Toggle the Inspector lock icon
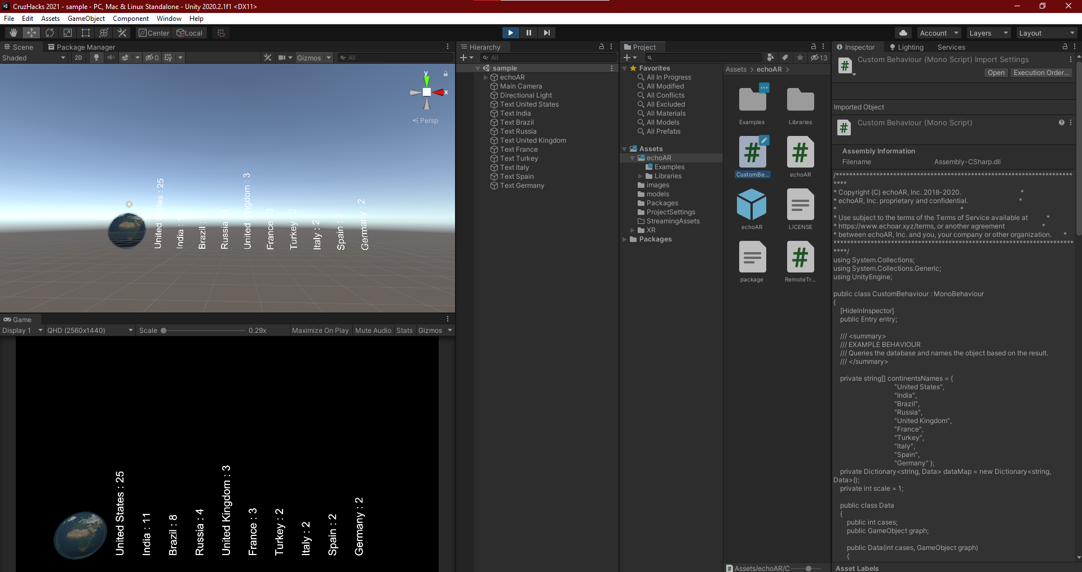Screen dimensions: 1082x572 point(1065,47)
